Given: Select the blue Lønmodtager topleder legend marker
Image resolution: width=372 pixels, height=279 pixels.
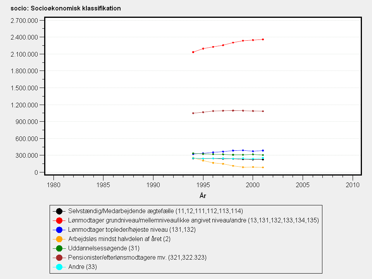Looking at the screenshot, I should (x=59, y=230).
